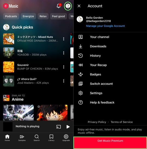
Task: Click the History clock icon
Action: [x=81, y=56]
